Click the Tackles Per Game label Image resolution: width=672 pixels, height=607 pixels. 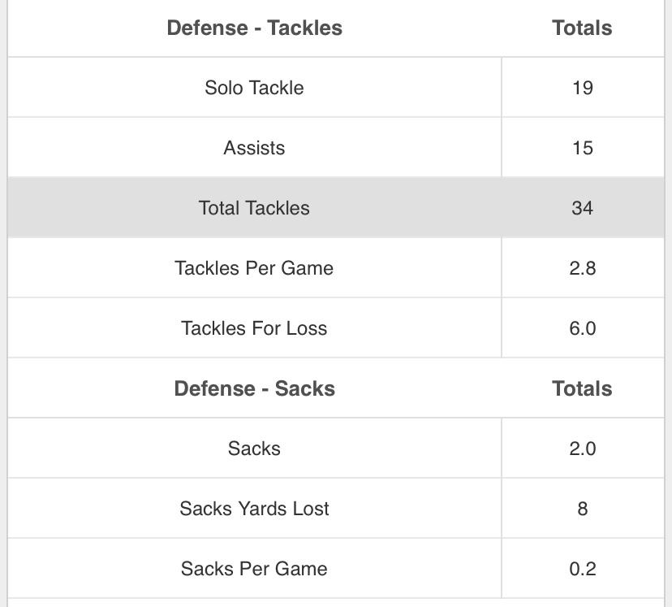click(254, 268)
